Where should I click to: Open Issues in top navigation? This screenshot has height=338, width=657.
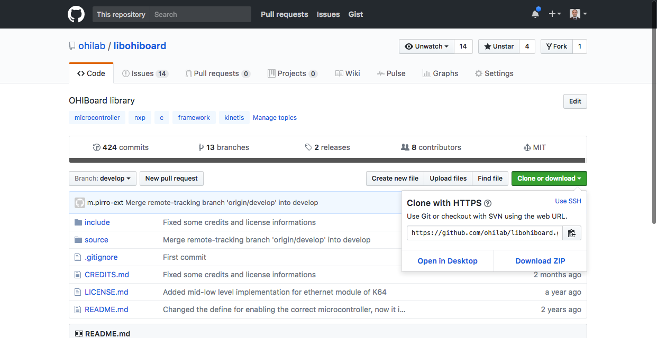pos(328,14)
